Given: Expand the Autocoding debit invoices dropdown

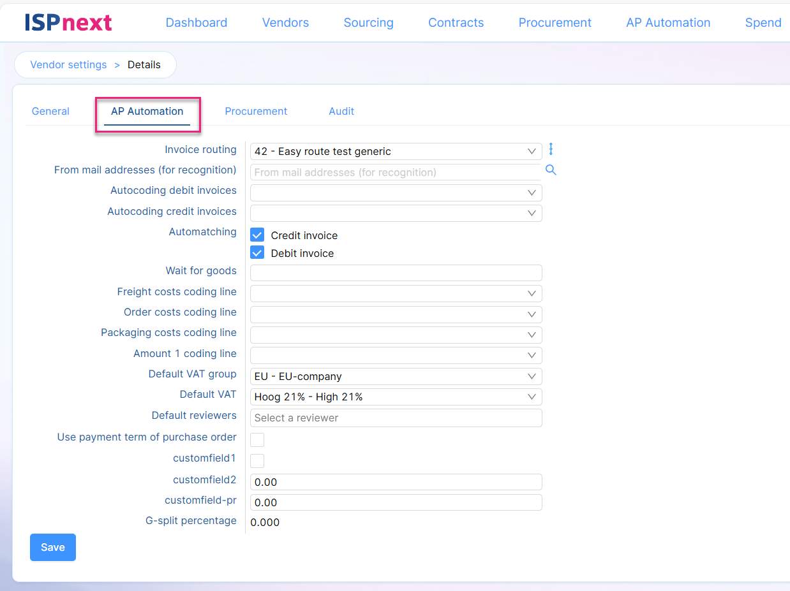Looking at the screenshot, I should tap(396, 193).
